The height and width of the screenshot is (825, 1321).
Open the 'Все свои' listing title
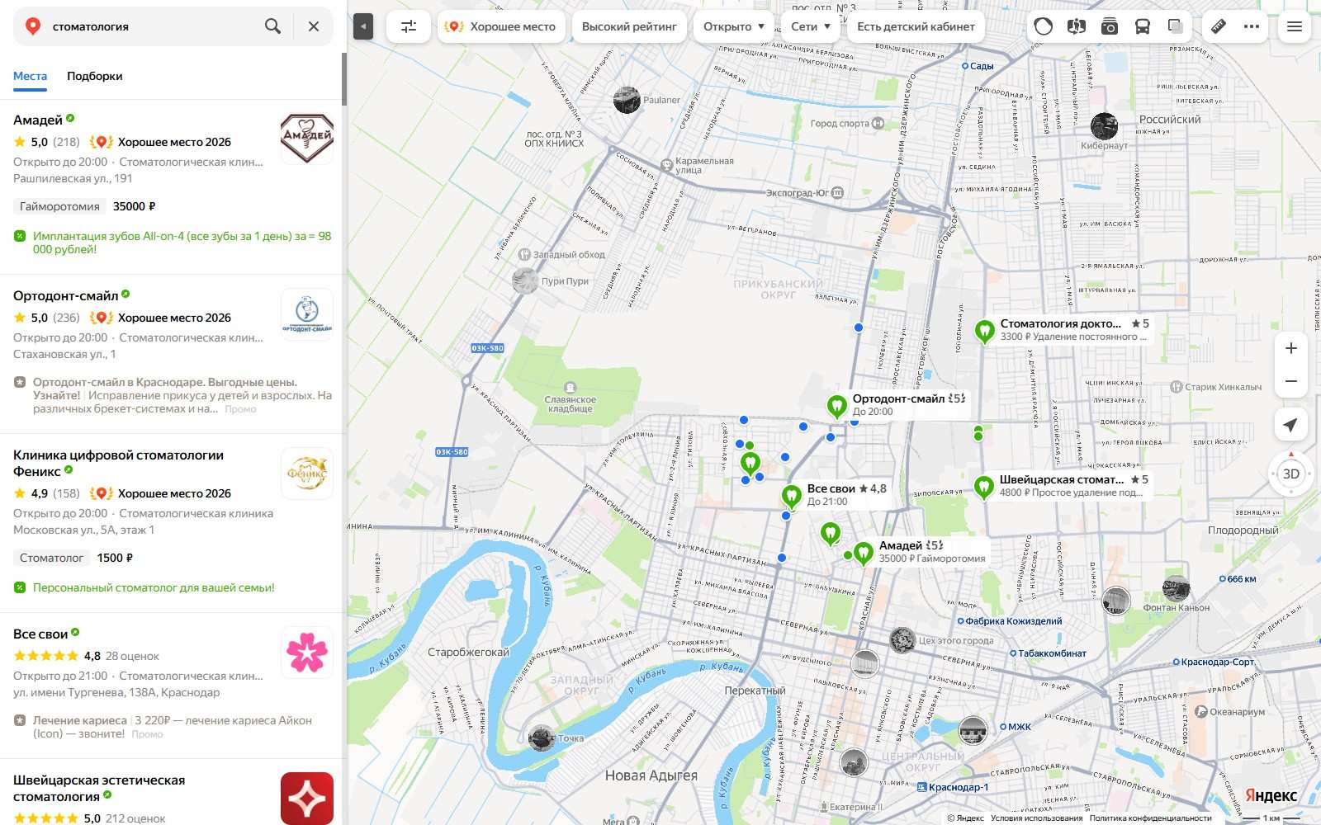click(40, 634)
